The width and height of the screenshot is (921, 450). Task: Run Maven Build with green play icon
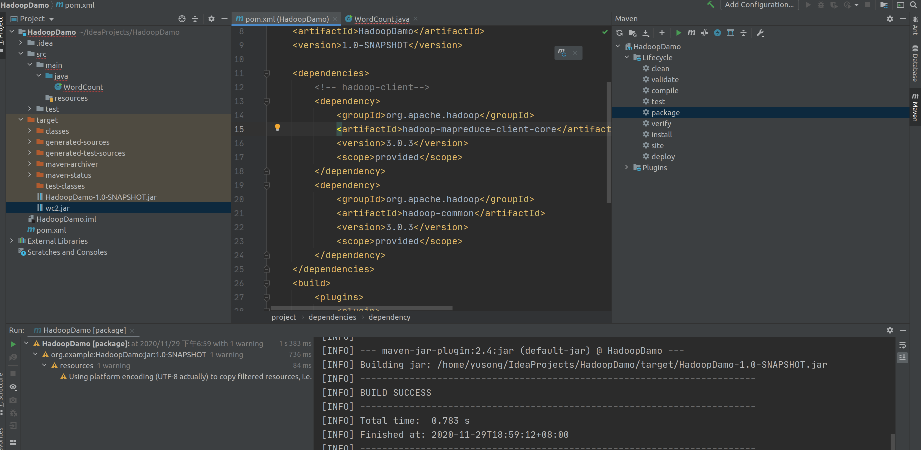click(678, 33)
